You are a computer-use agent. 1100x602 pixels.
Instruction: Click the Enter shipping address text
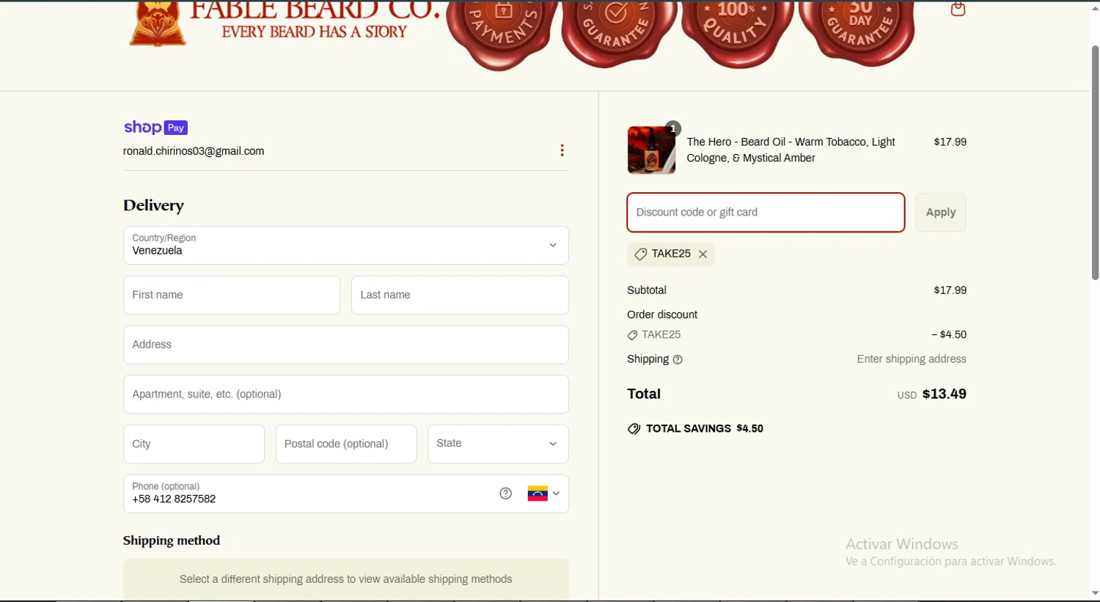[x=912, y=359]
